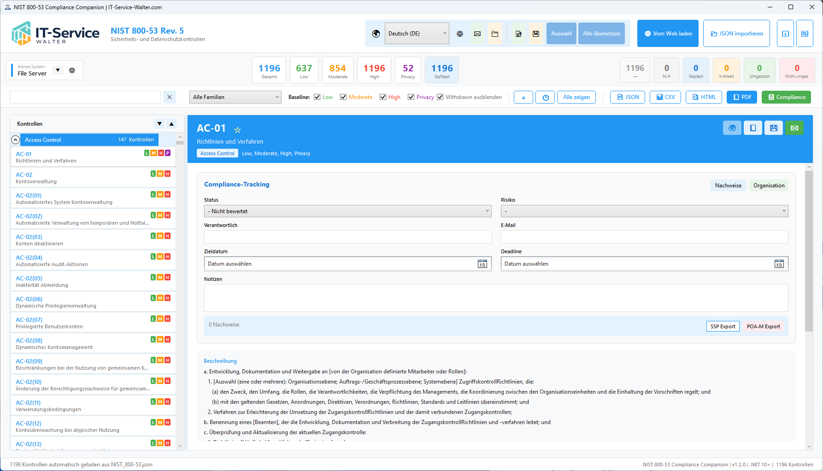Click the favorite star next to AC-01

pyautogui.click(x=237, y=130)
